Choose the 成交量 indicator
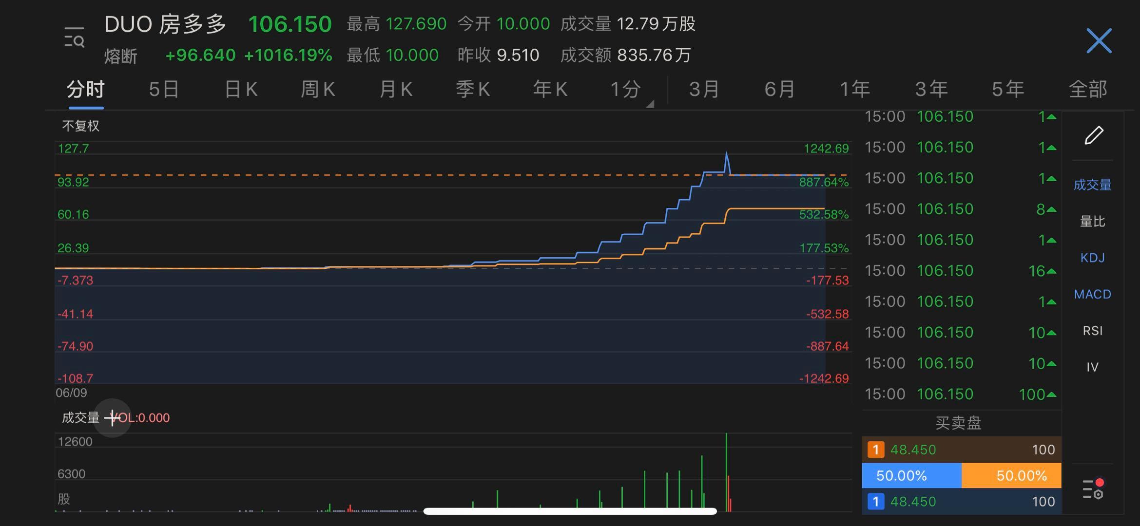1140x526 pixels. click(x=1093, y=185)
